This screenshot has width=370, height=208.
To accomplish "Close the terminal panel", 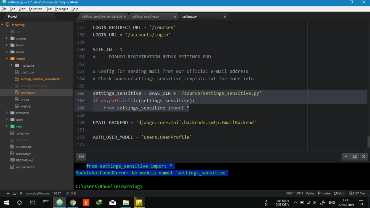I will click(364, 157).
